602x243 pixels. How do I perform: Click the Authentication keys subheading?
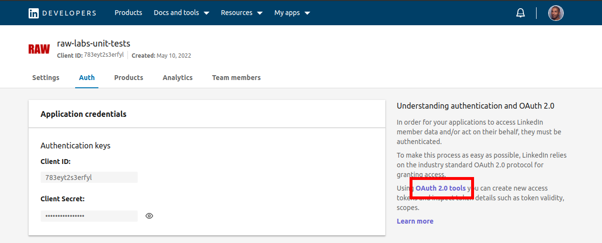click(76, 146)
